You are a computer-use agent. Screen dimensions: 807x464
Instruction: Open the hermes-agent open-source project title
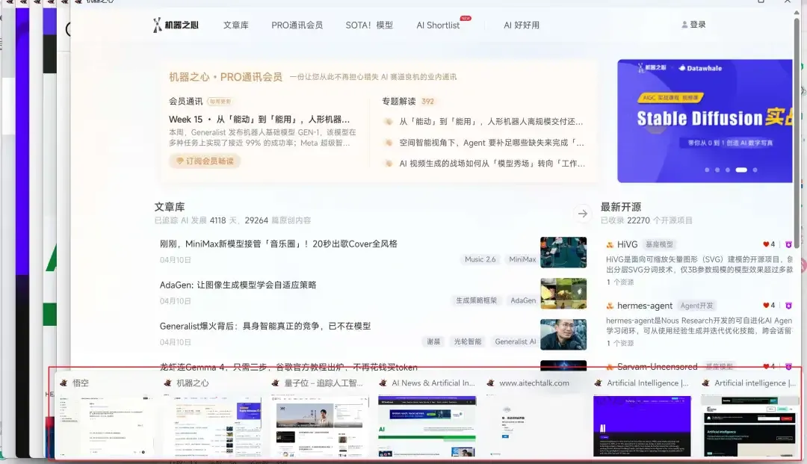coord(645,306)
